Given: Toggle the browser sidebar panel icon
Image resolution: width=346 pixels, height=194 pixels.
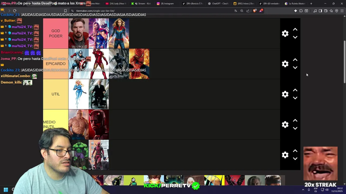Looking at the screenshot, I should point(320,11).
